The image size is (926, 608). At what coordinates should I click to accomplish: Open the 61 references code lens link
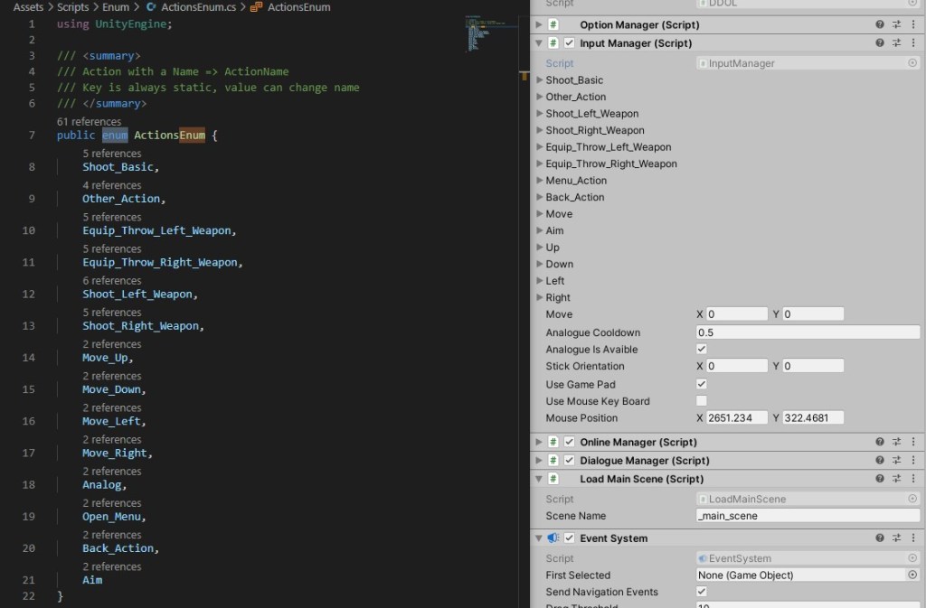pos(89,121)
